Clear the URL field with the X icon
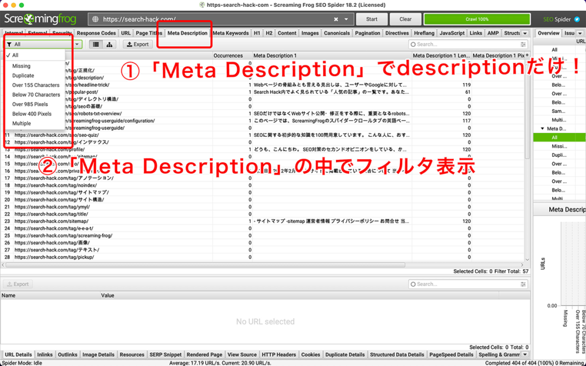The image size is (586, 366). point(336,19)
